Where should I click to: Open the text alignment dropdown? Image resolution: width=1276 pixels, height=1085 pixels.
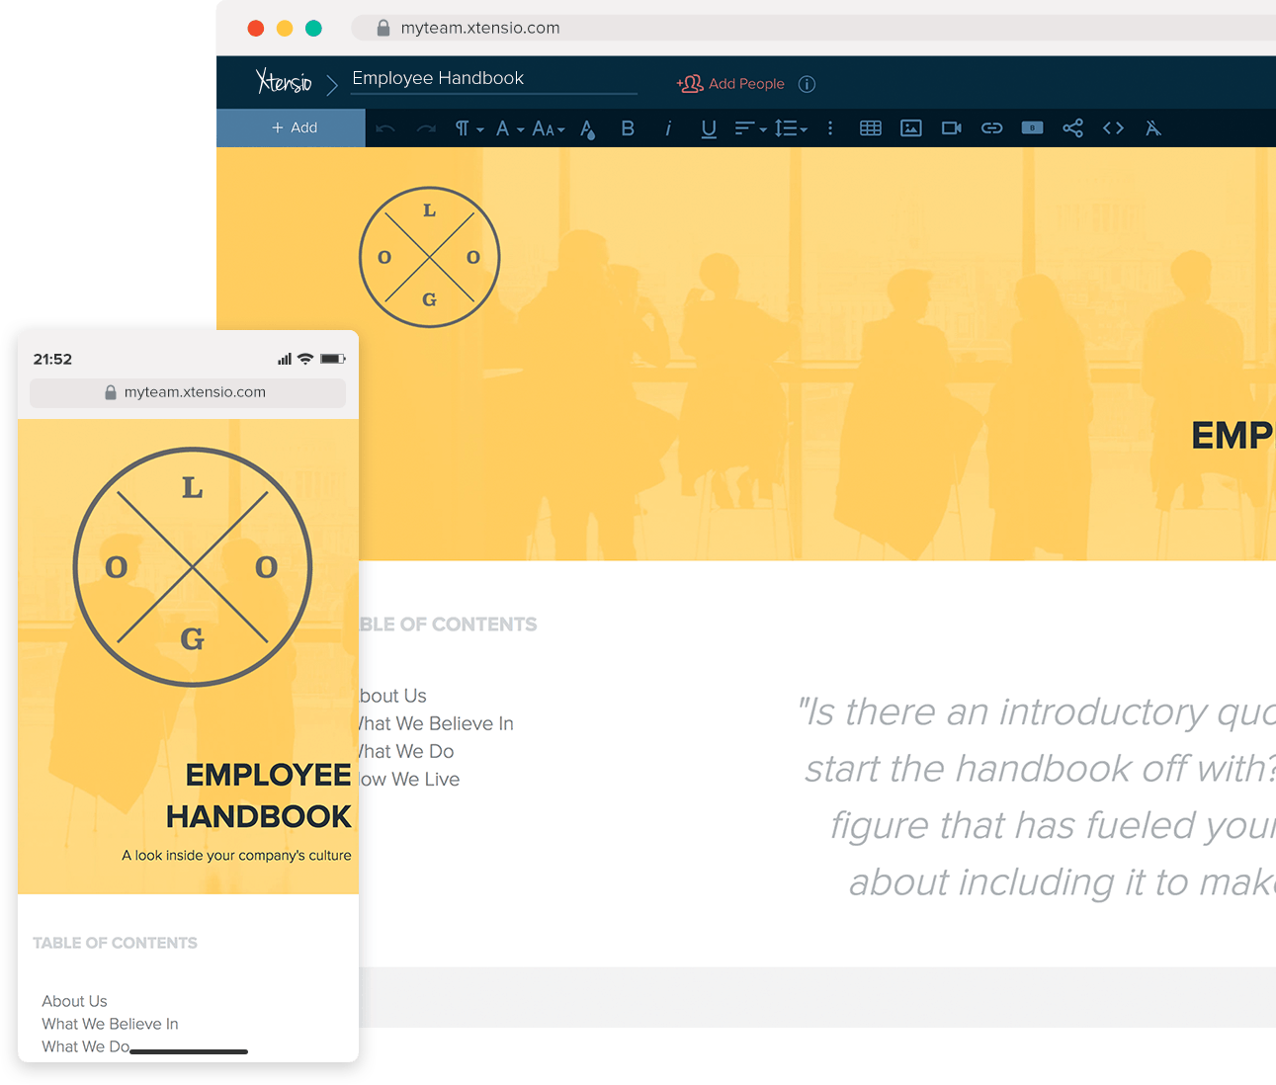(748, 128)
